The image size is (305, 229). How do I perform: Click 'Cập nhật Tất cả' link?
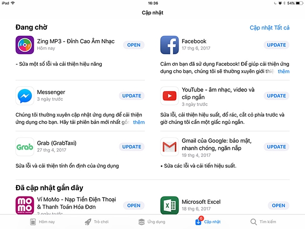(x=270, y=28)
